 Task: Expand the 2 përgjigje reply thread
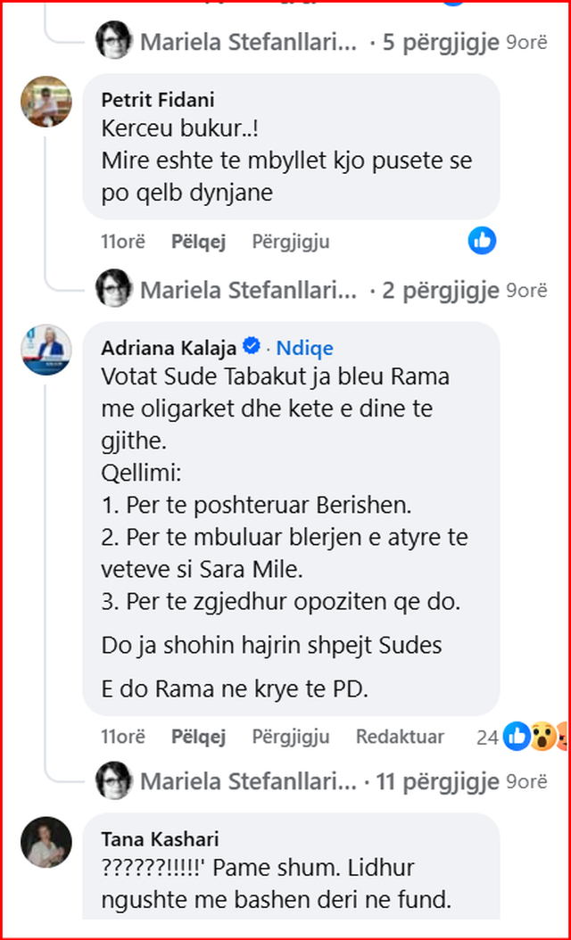click(x=441, y=289)
